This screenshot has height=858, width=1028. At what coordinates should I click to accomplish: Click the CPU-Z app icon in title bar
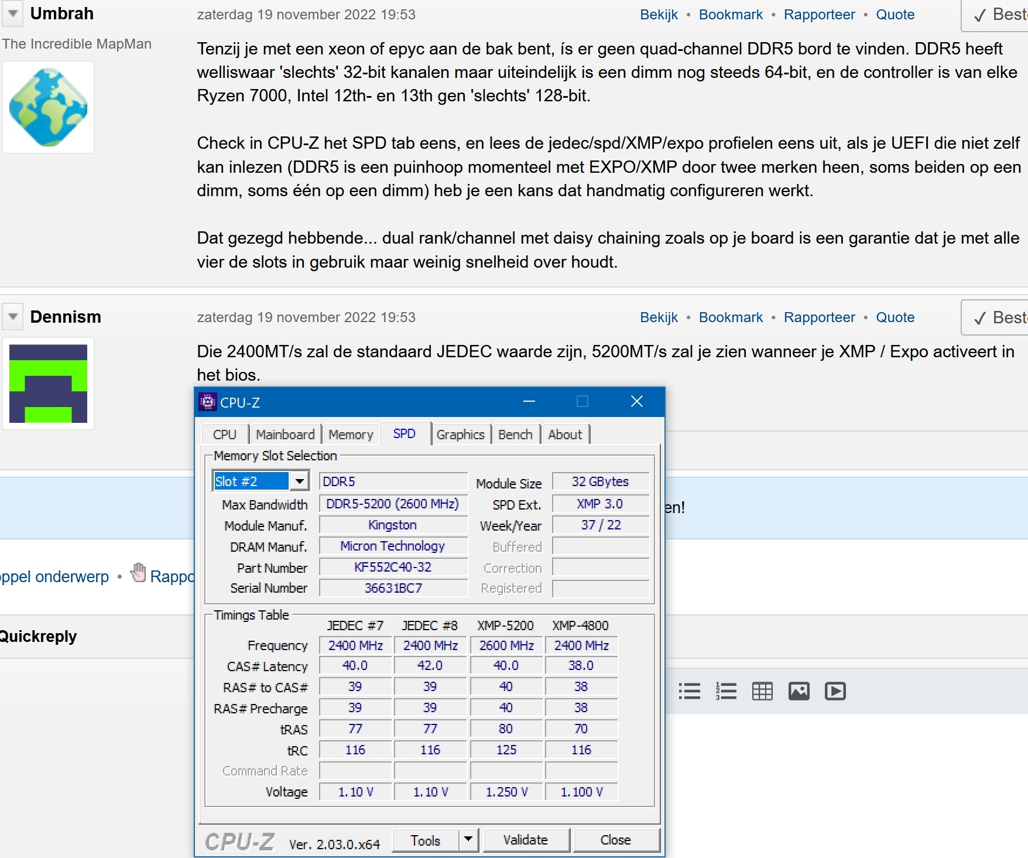click(208, 402)
